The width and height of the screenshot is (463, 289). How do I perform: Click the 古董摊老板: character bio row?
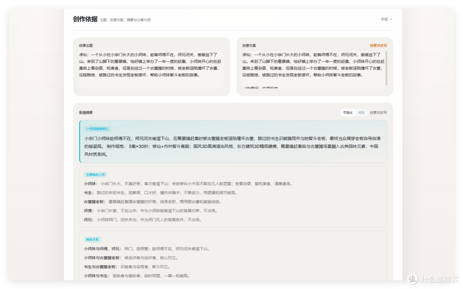(153, 202)
